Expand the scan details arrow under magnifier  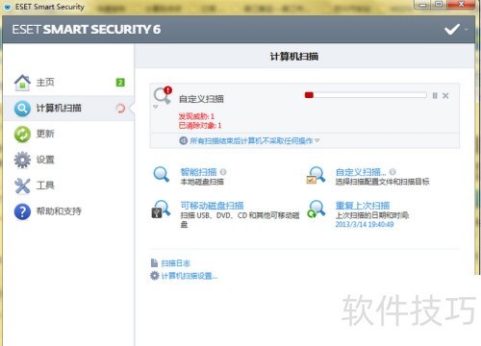tap(156, 107)
